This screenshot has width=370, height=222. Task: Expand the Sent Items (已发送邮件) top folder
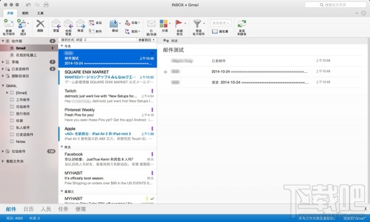pos(3,69)
